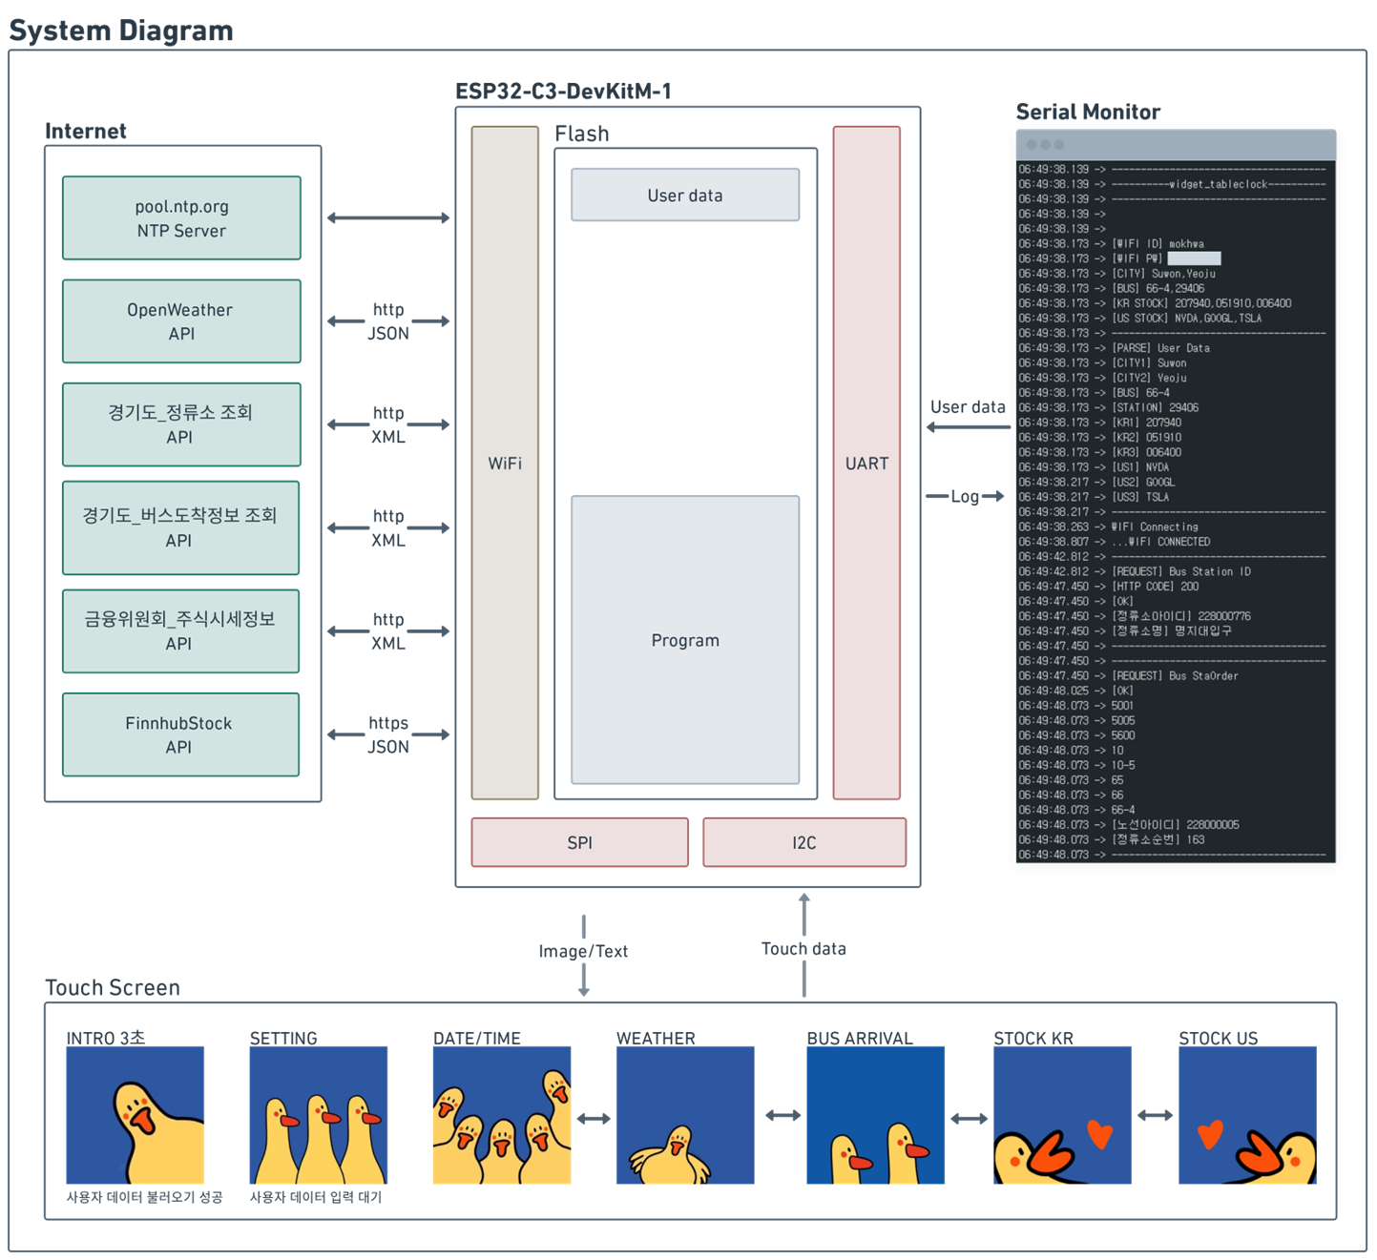Click the '[정류소순번] 163' log line

[1112, 839]
